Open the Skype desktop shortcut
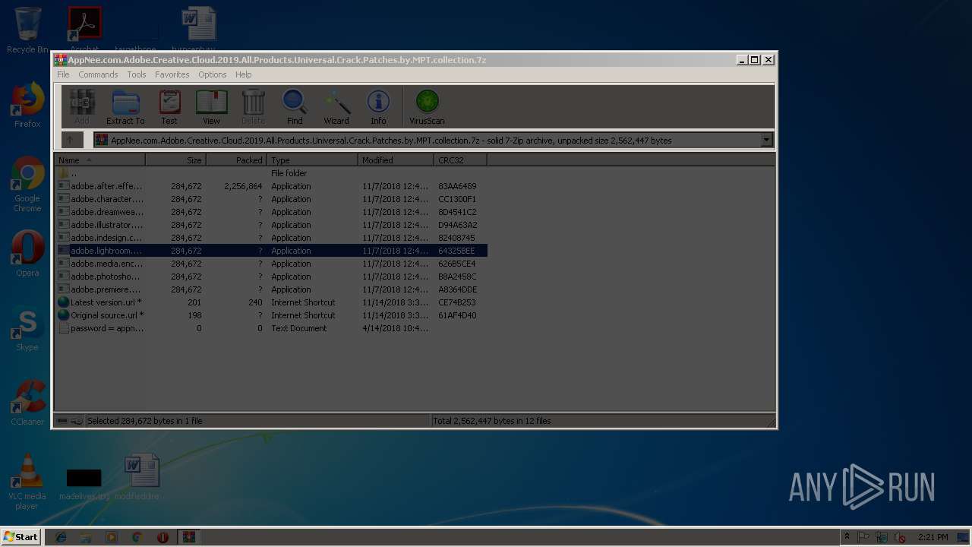This screenshot has height=547, width=972. (x=27, y=328)
